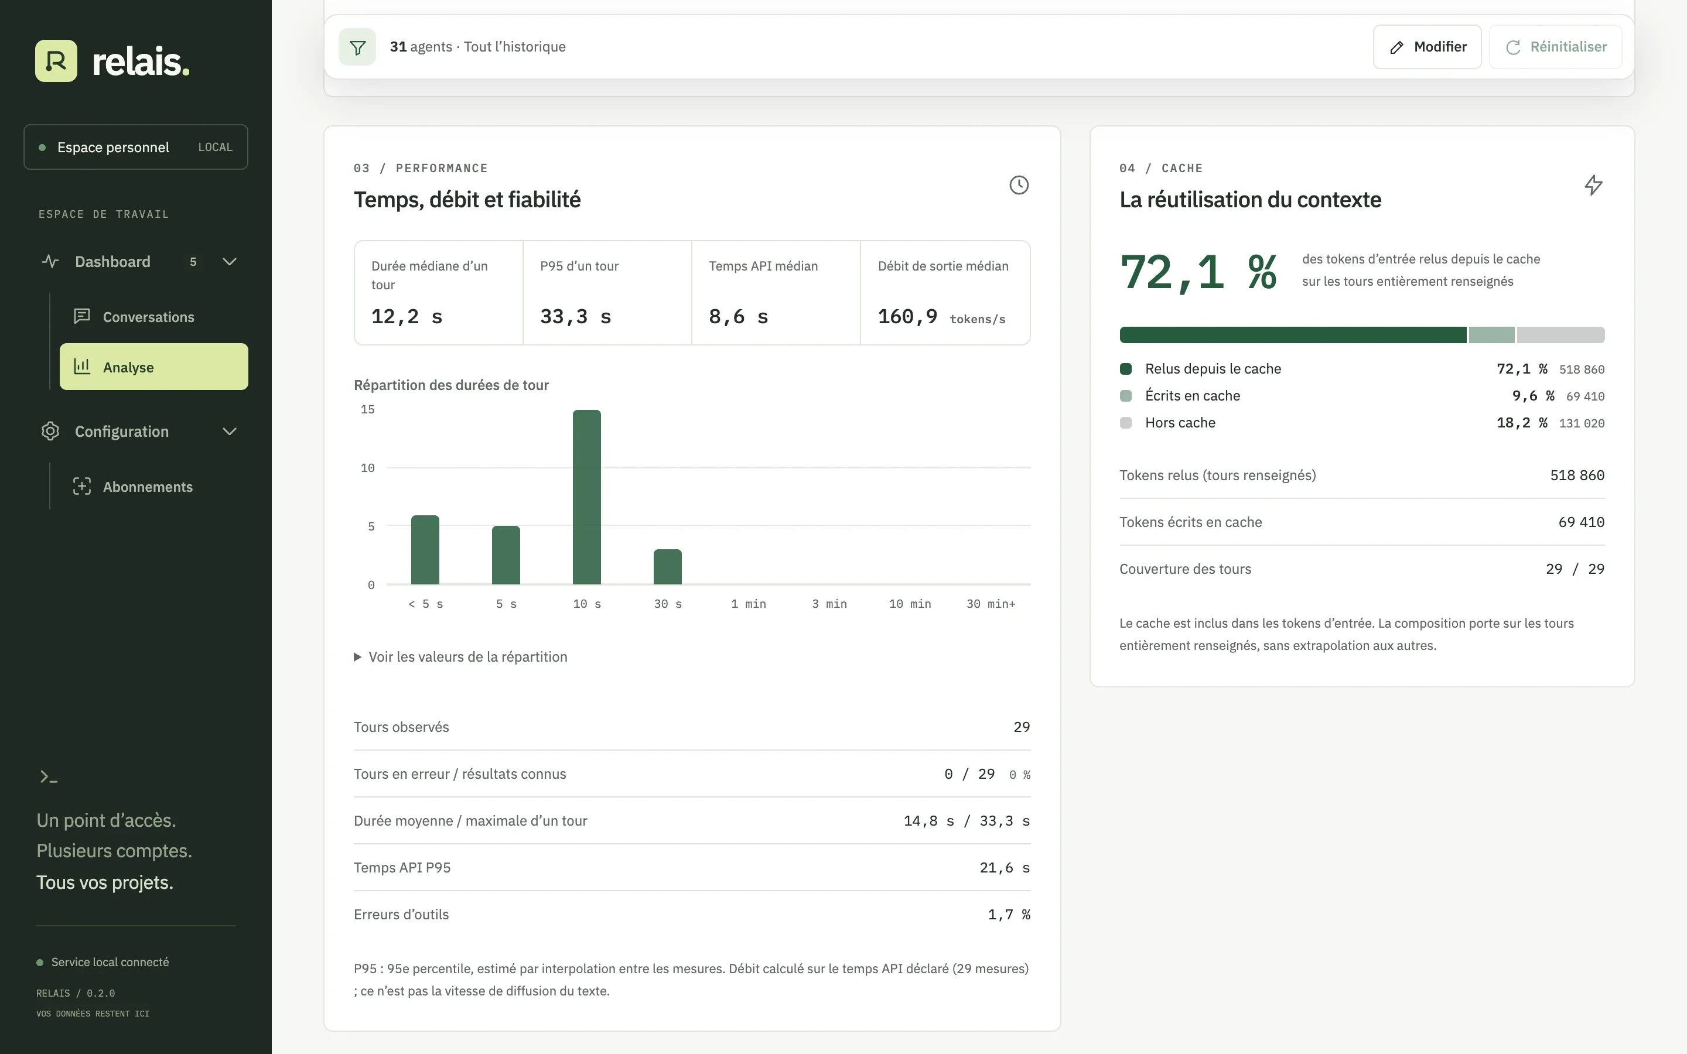Click the Réinitialiser button
The height and width of the screenshot is (1054, 1687).
pyautogui.click(x=1555, y=47)
